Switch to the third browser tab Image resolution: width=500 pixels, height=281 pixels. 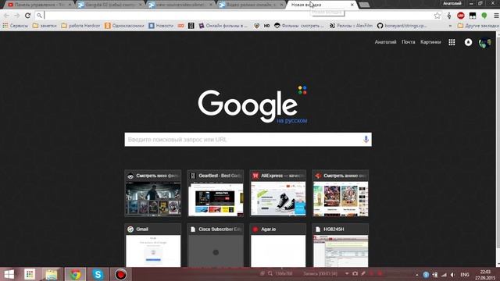[x=181, y=5]
